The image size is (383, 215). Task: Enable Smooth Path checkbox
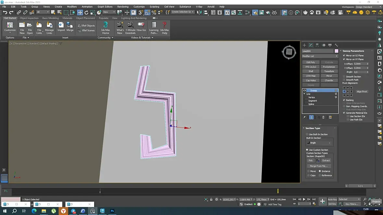tap(344, 80)
